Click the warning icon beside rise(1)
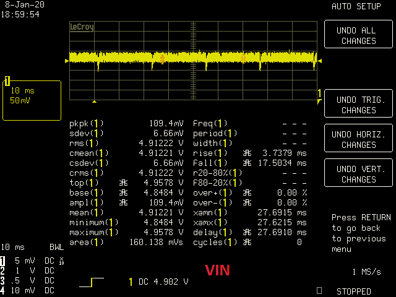The image size is (396, 297). click(x=247, y=153)
